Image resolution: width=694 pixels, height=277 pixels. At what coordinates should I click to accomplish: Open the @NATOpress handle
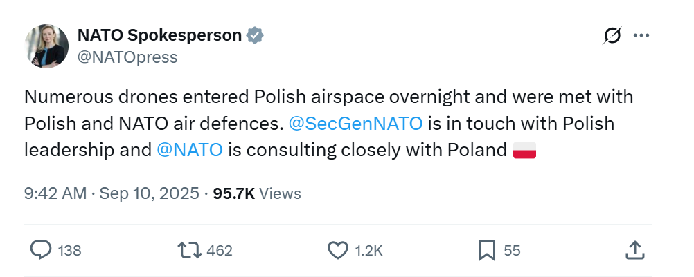click(x=127, y=57)
